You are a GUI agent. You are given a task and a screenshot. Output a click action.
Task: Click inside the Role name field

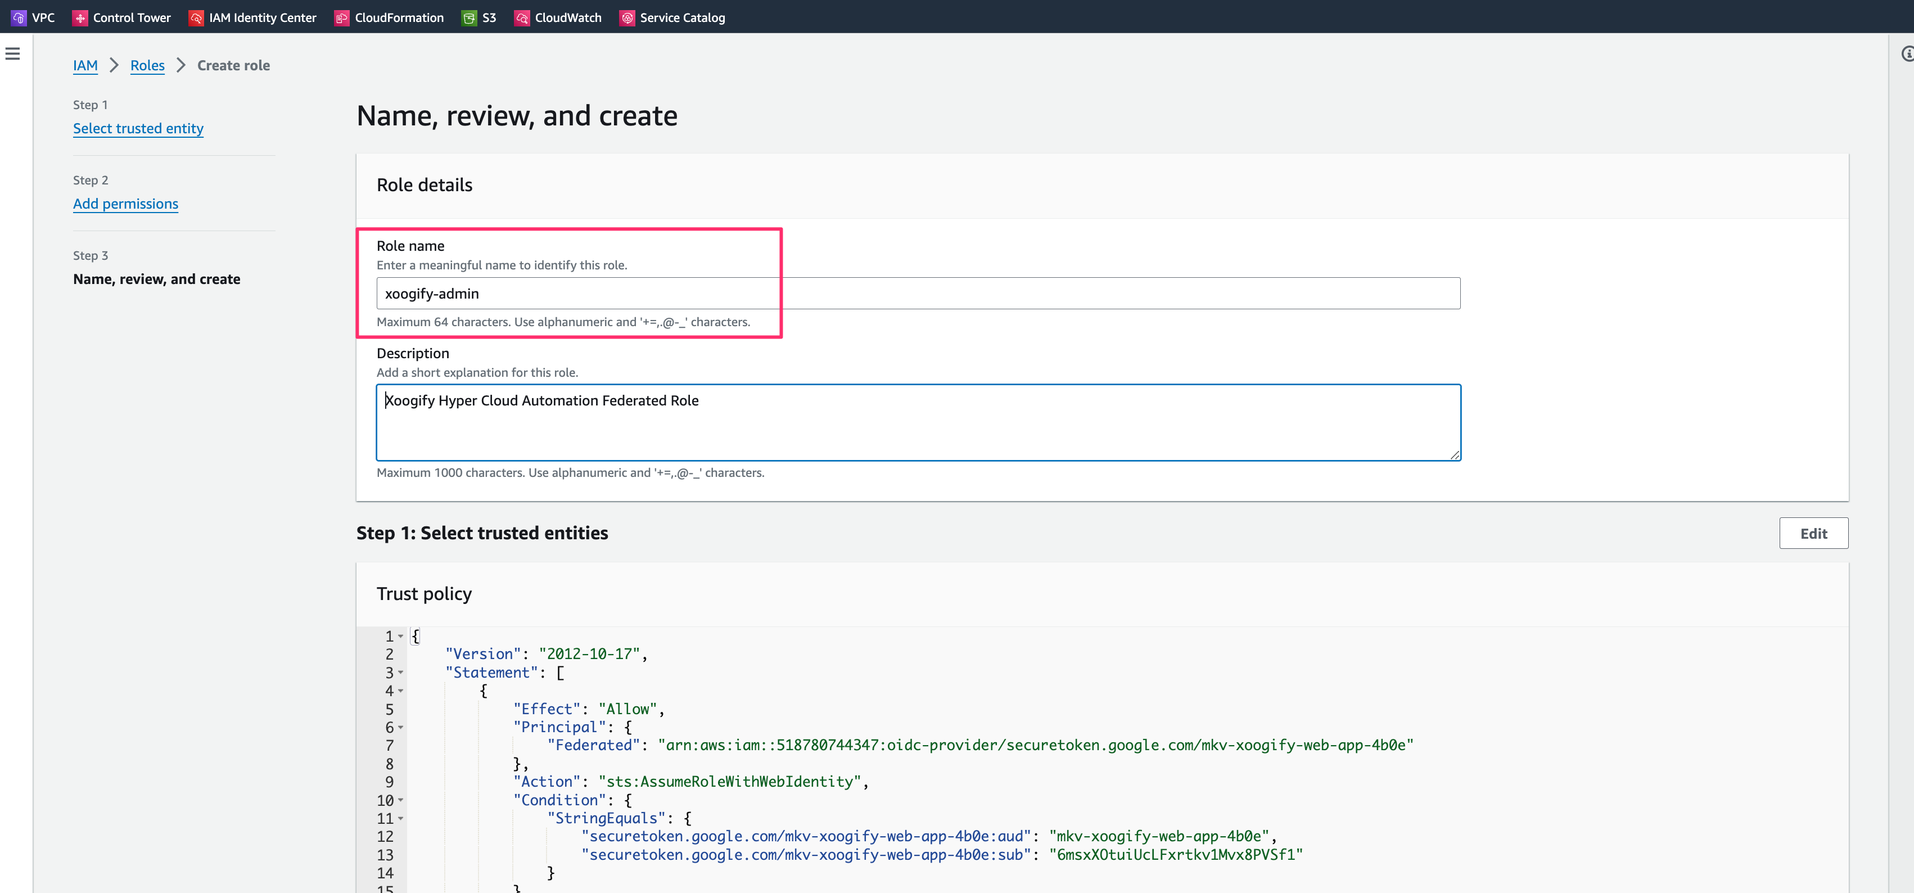pyautogui.click(x=918, y=294)
